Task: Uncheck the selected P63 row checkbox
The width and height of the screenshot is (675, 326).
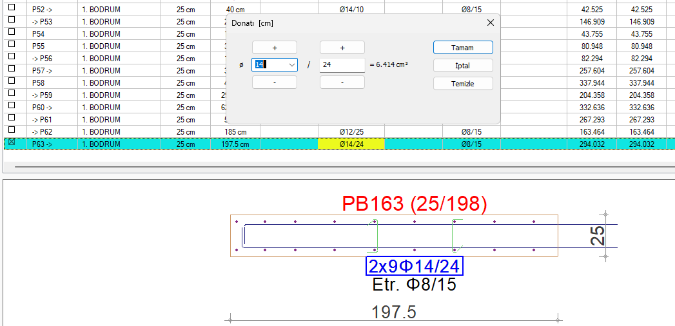Action: click(x=11, y=144)
